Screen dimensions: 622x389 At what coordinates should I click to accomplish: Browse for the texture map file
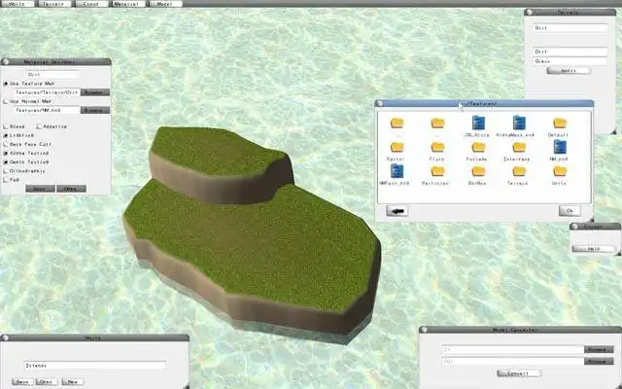pos(95,92)
